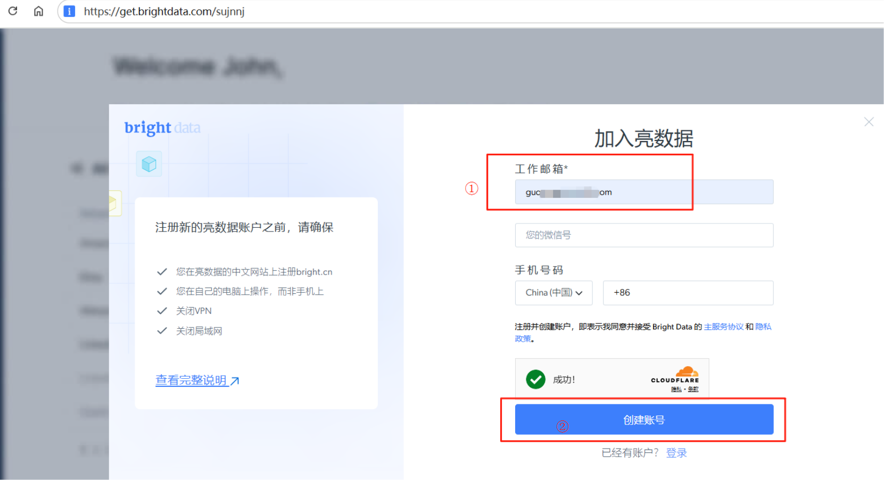884x480 pixels.
Task: Reload the page with the refresh icon
Action: pyautogui.click(x=13, y=11)
